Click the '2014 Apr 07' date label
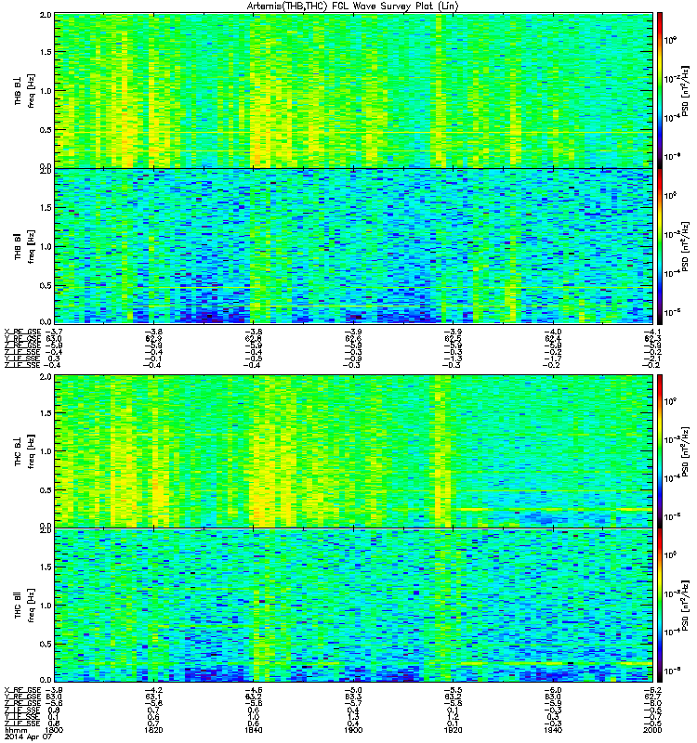 [x=28, y=736]
